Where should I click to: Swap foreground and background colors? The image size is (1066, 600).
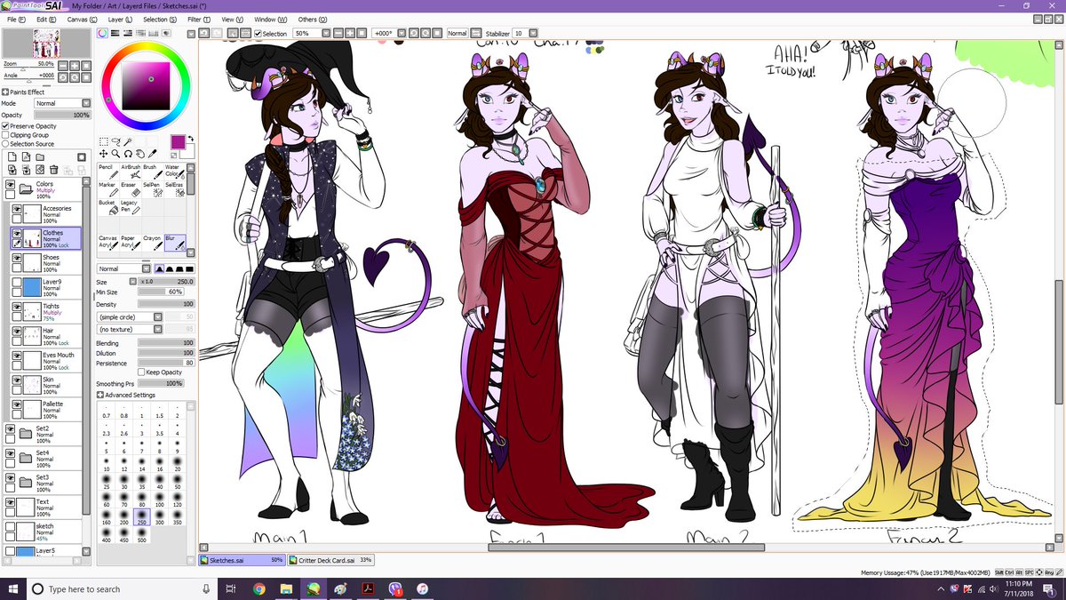191,140
